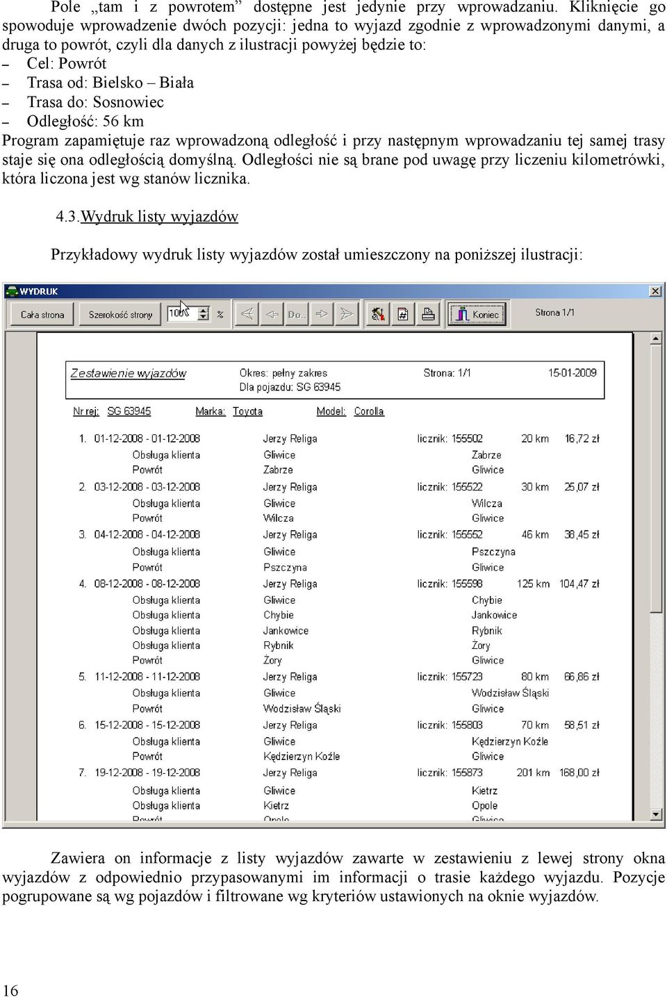Click the 'Cała strona' button
Image resolution: width=667 pixels, height=997 pixels.
[x=42, y=315]
